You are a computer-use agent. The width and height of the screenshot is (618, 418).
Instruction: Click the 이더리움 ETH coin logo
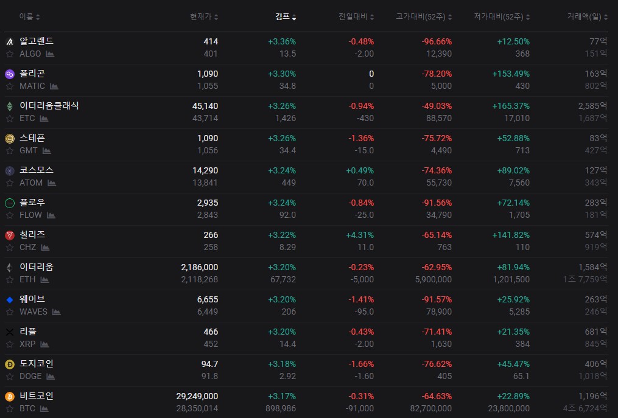(10, 268)
